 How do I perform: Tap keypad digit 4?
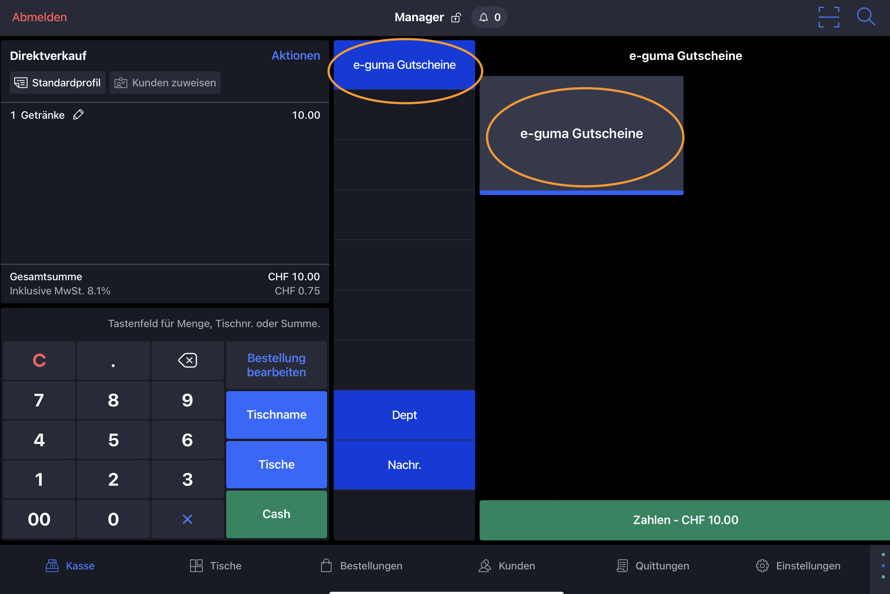tap(39, 440)
